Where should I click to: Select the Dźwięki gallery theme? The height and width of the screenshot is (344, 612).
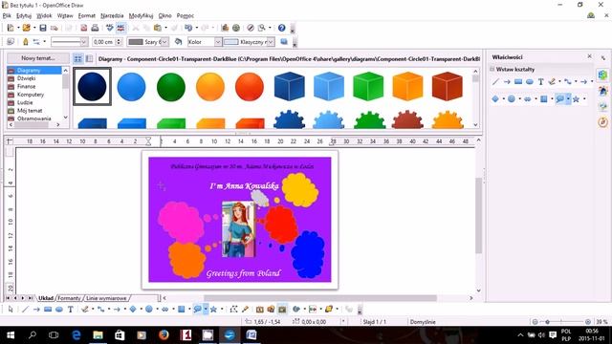(x=26, y=78)
